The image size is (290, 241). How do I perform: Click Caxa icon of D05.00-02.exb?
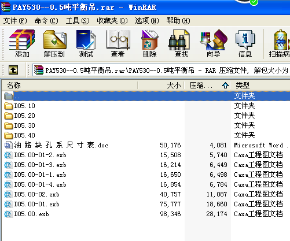pos(8,194)
